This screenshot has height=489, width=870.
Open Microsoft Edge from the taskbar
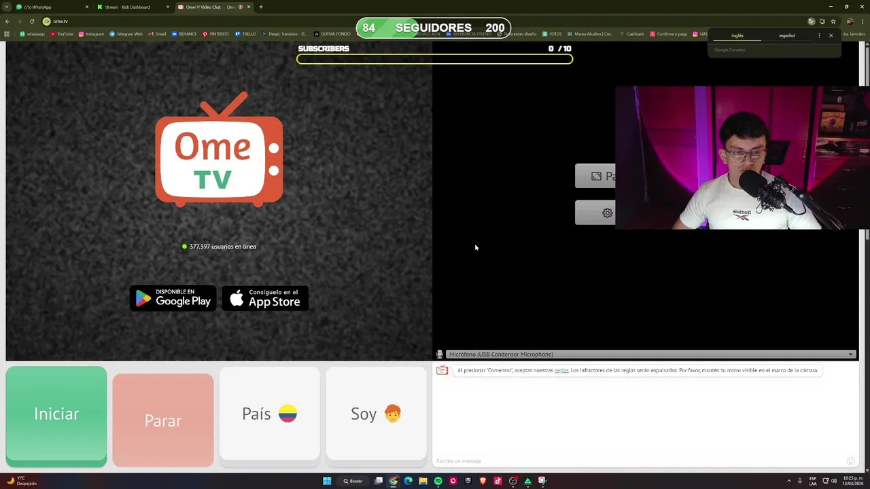click(x=408, y=481)
